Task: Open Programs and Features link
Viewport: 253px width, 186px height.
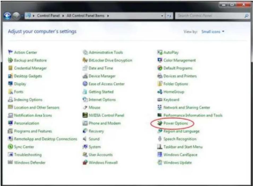Action: [x=33, y=131]
